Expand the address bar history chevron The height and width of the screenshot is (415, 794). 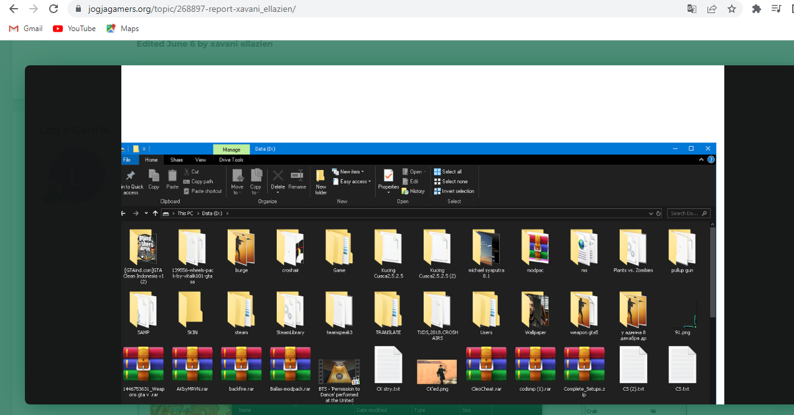pyautogui.click(x=651, y=213)
